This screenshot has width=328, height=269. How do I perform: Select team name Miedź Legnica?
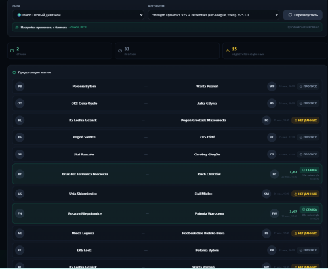coord(83,233)
